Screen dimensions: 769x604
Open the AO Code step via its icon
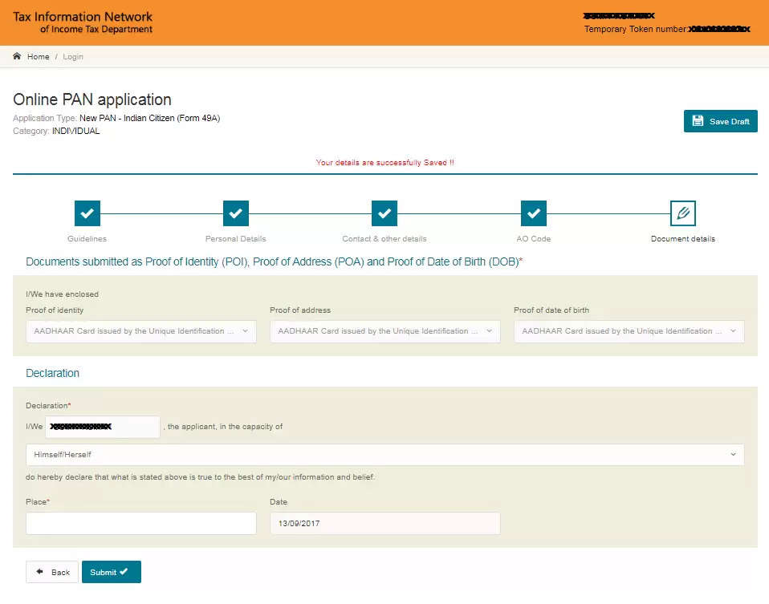[x=534, y=213]
